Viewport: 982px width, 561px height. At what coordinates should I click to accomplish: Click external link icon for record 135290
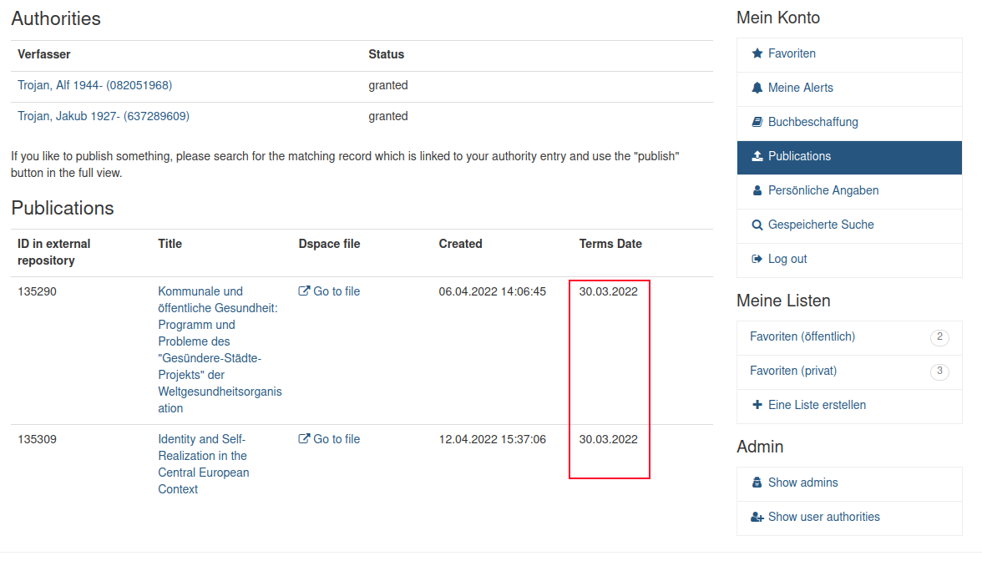click(304, 291)
